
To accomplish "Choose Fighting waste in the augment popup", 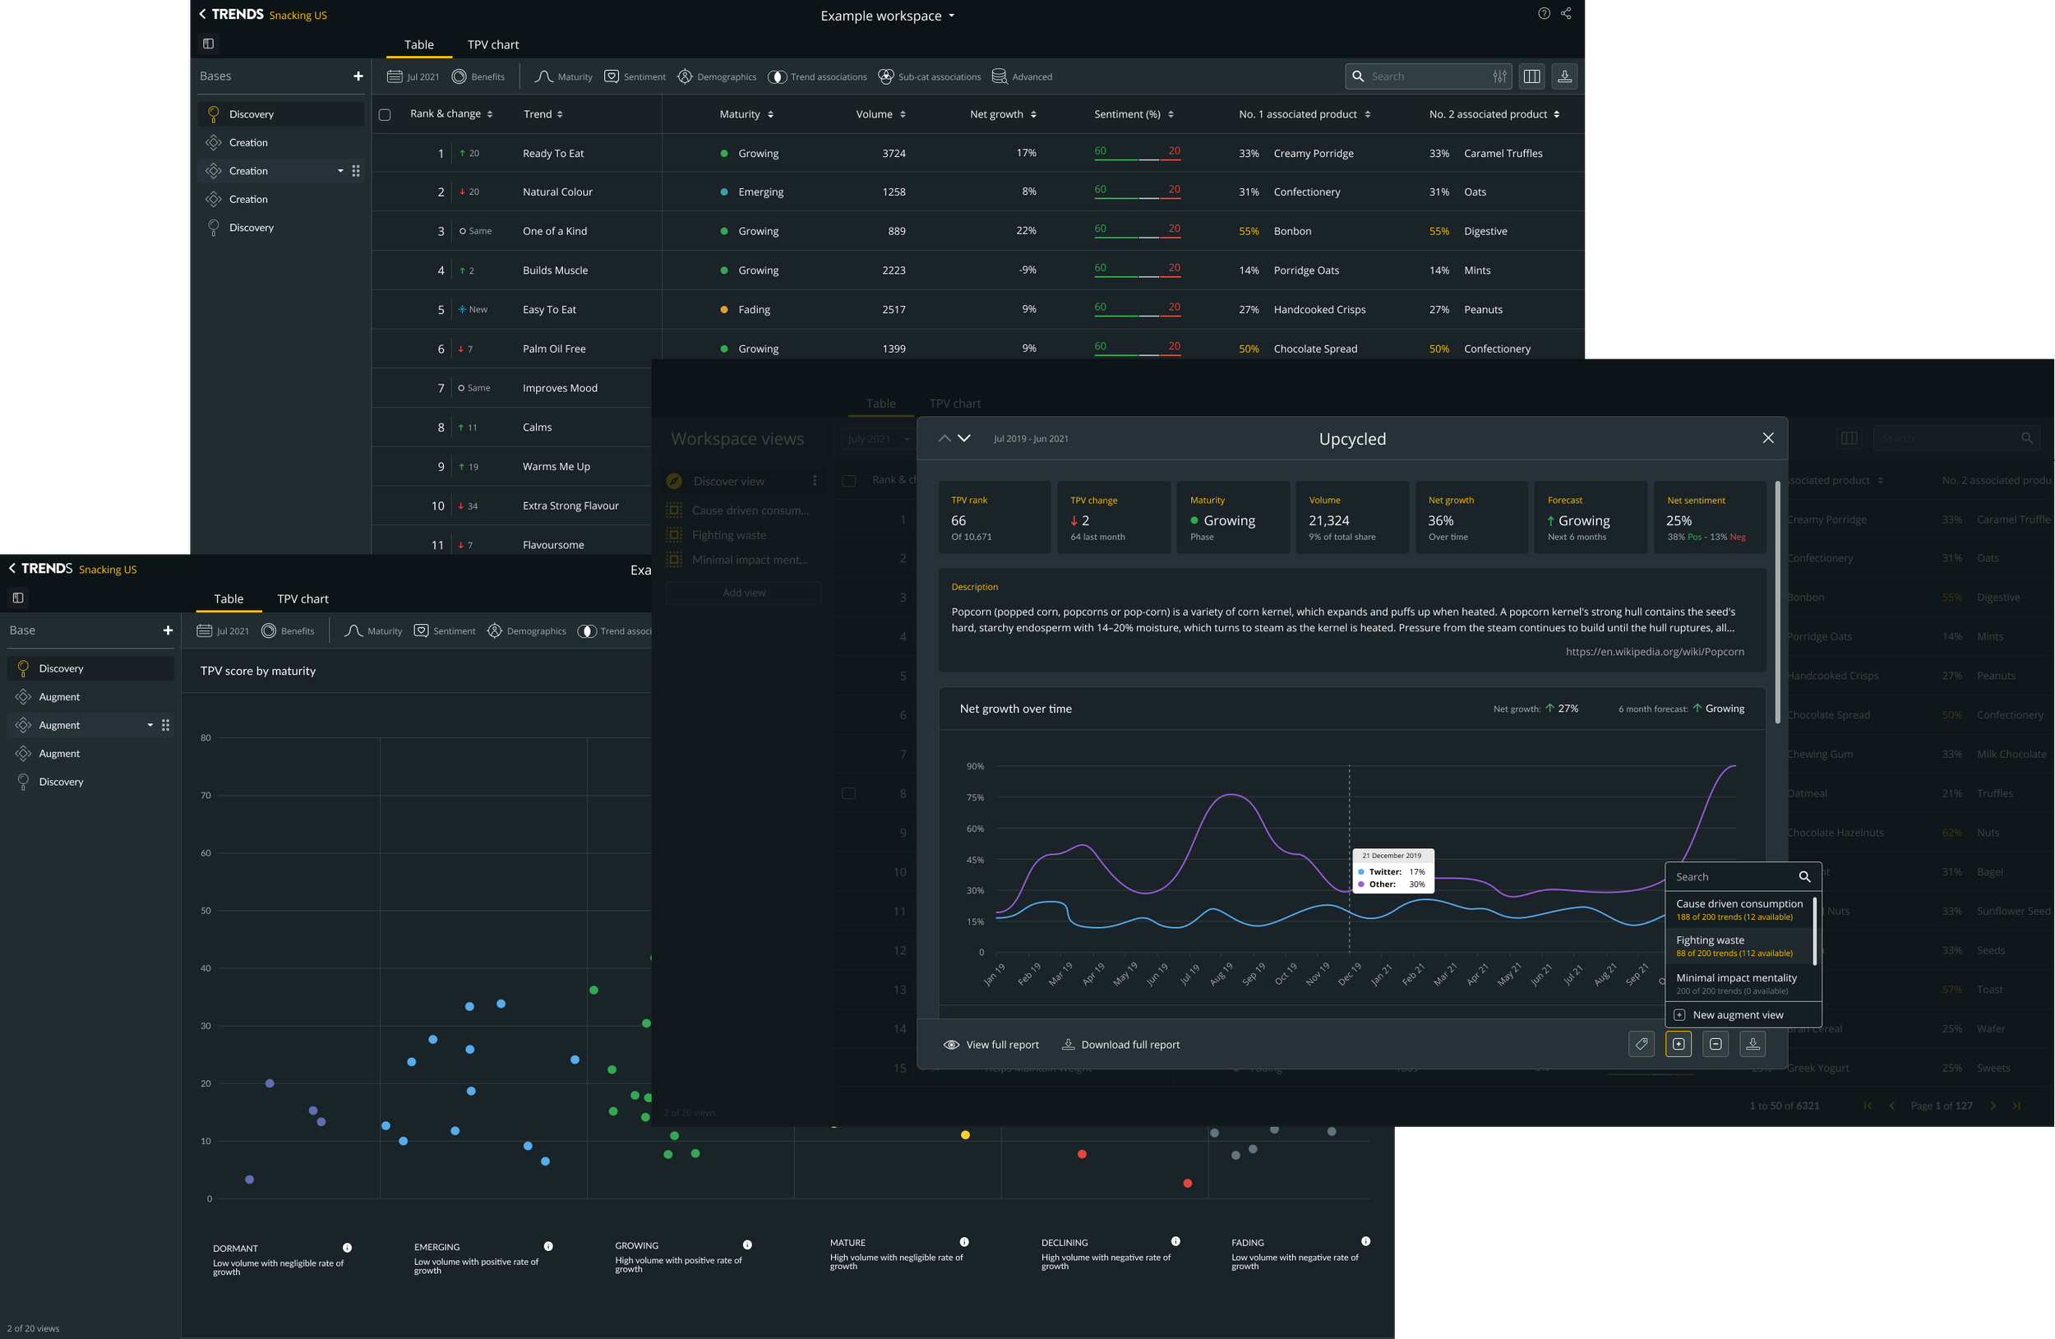I will point(1740,945).
